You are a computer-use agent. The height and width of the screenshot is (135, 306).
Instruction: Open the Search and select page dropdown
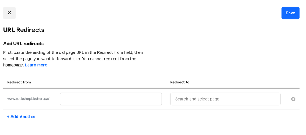(225, 99)
